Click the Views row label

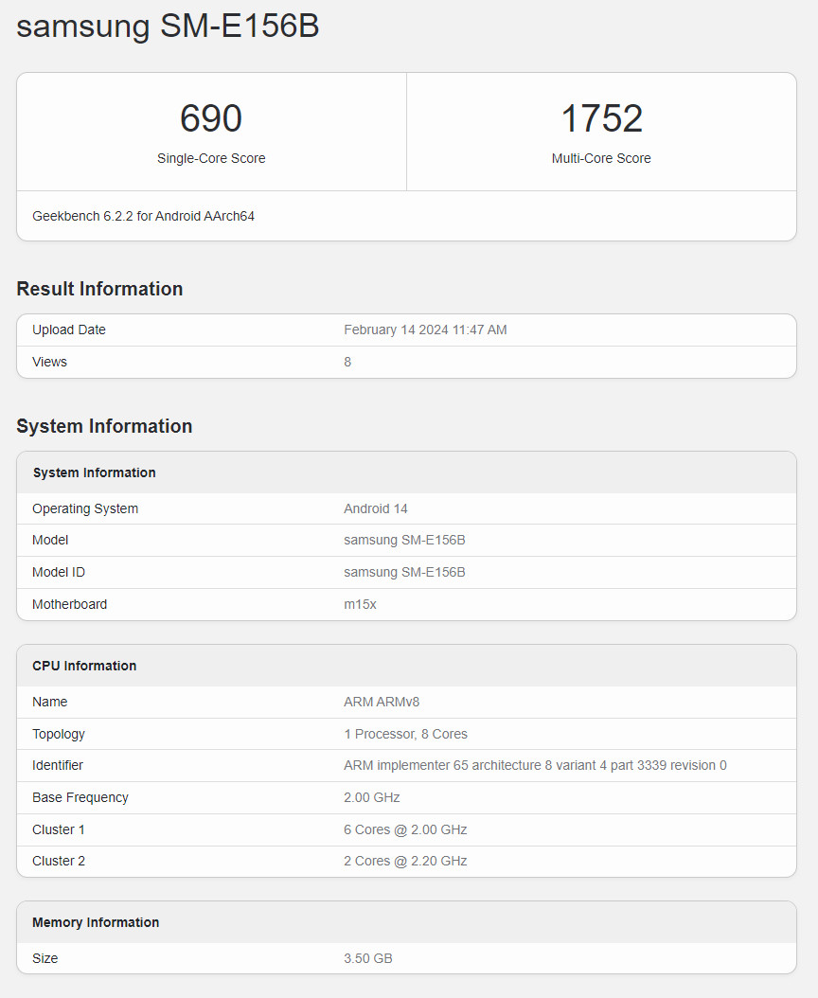tap(49, 362)
